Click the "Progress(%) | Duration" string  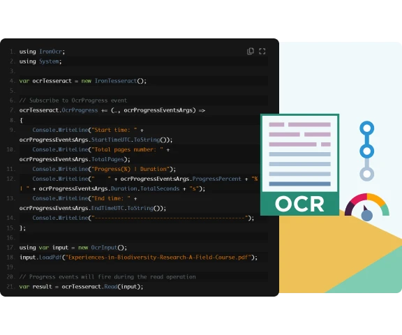tap(131, 169)
